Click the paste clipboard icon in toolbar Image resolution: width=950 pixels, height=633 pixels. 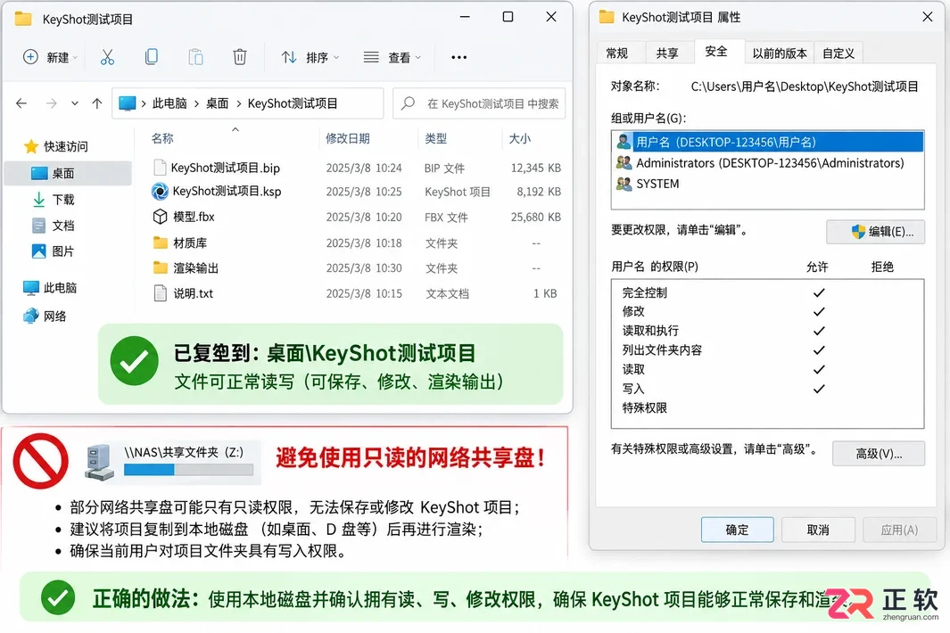(195, 57)
